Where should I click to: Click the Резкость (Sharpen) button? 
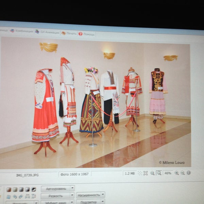click(55, 196)
